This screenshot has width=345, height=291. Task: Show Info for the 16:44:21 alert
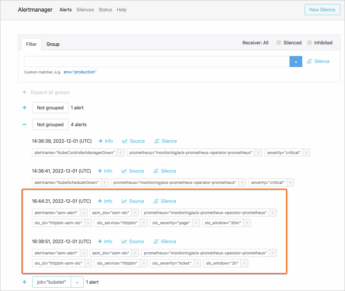click(105, 201)
